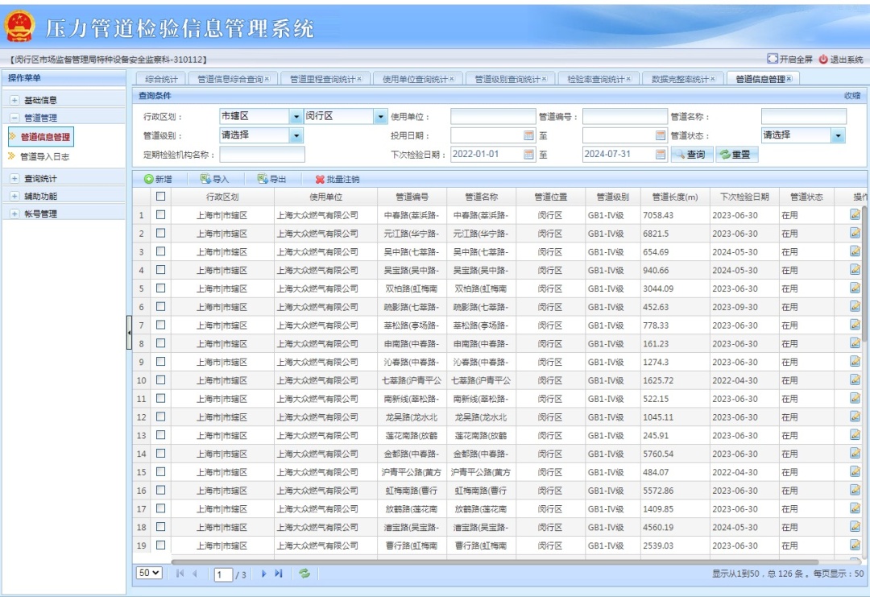Image resolution: width=870 pixels, height=597 pixels.
Task: Click the 导入 import icon button
Action: click(x=206, y=180)
